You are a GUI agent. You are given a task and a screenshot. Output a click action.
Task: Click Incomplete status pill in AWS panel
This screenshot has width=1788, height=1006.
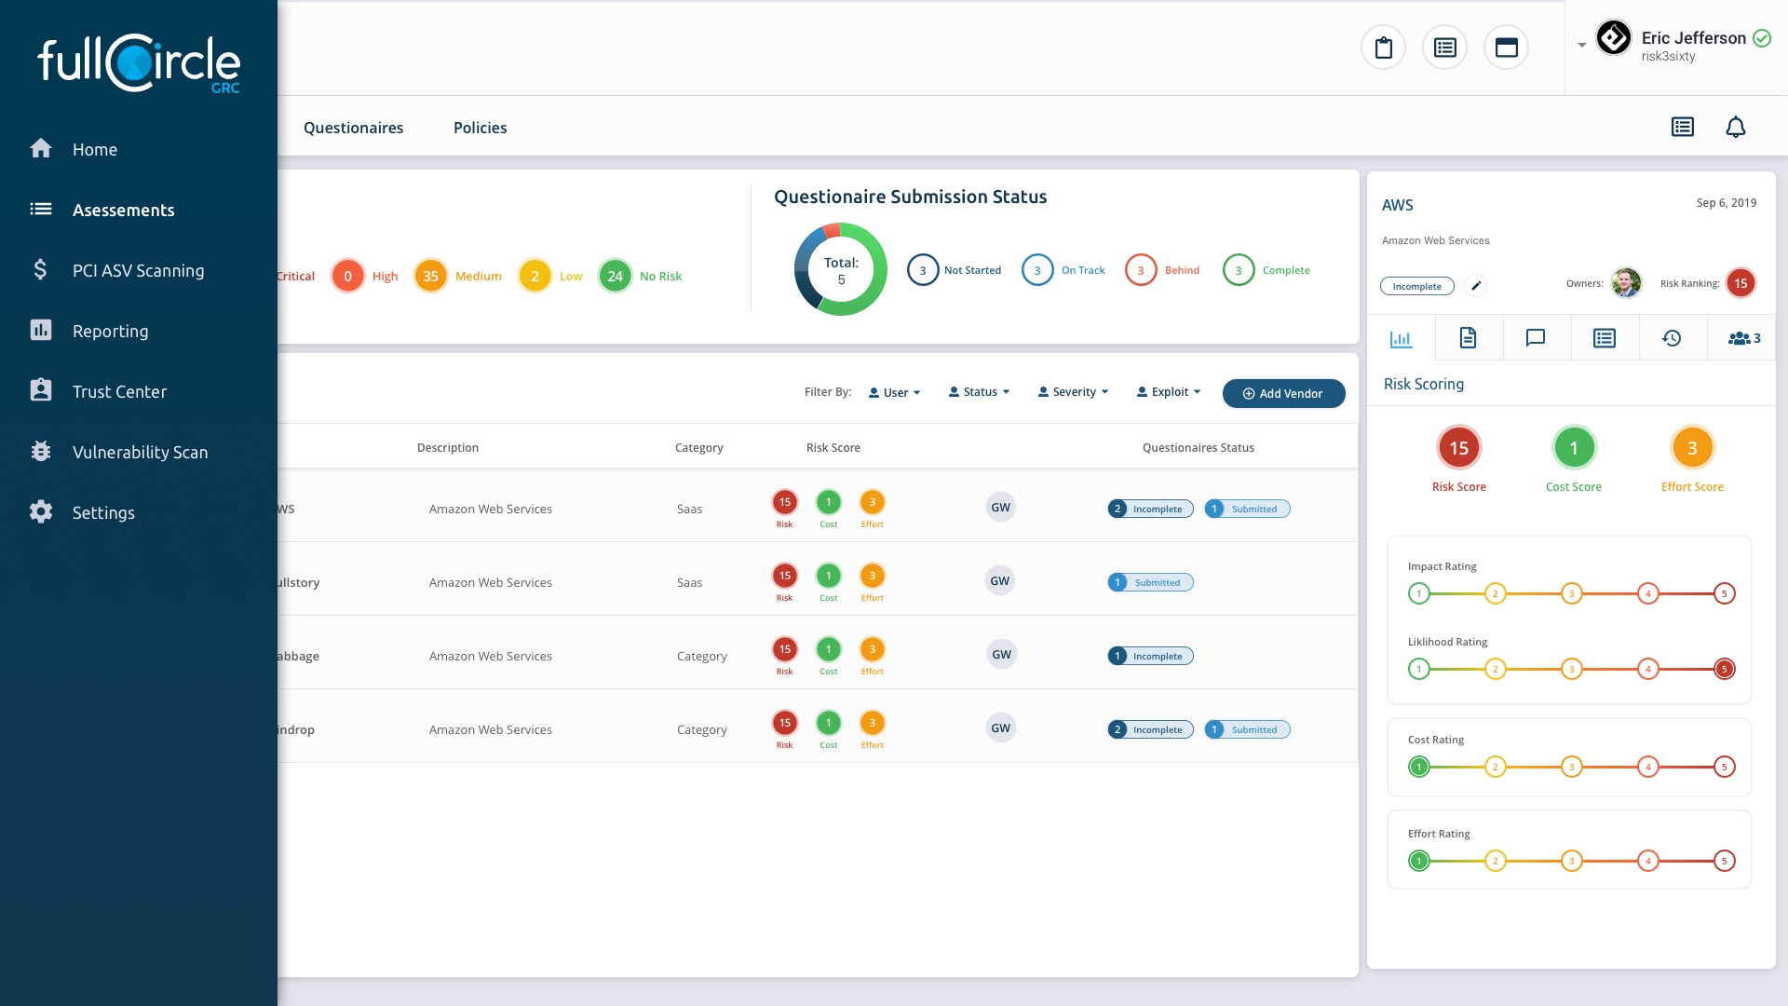click(1416, 286)
